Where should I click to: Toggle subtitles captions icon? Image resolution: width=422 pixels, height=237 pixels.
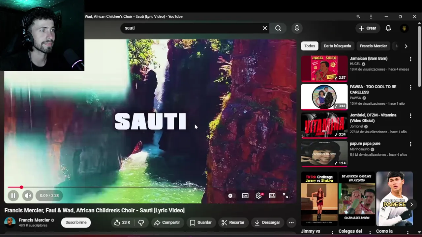click(245, 196)
